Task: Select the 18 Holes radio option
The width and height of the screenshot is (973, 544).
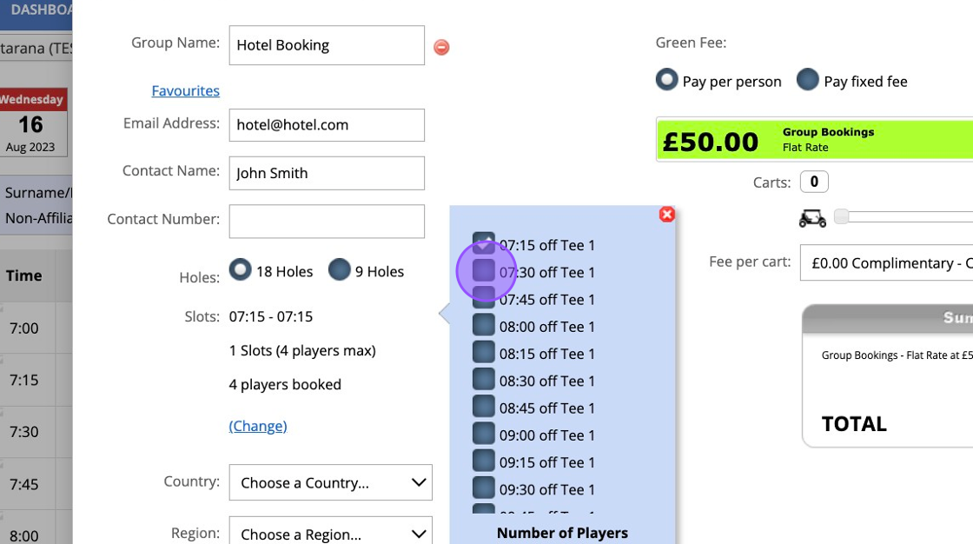Action: [x=240, y=270]
